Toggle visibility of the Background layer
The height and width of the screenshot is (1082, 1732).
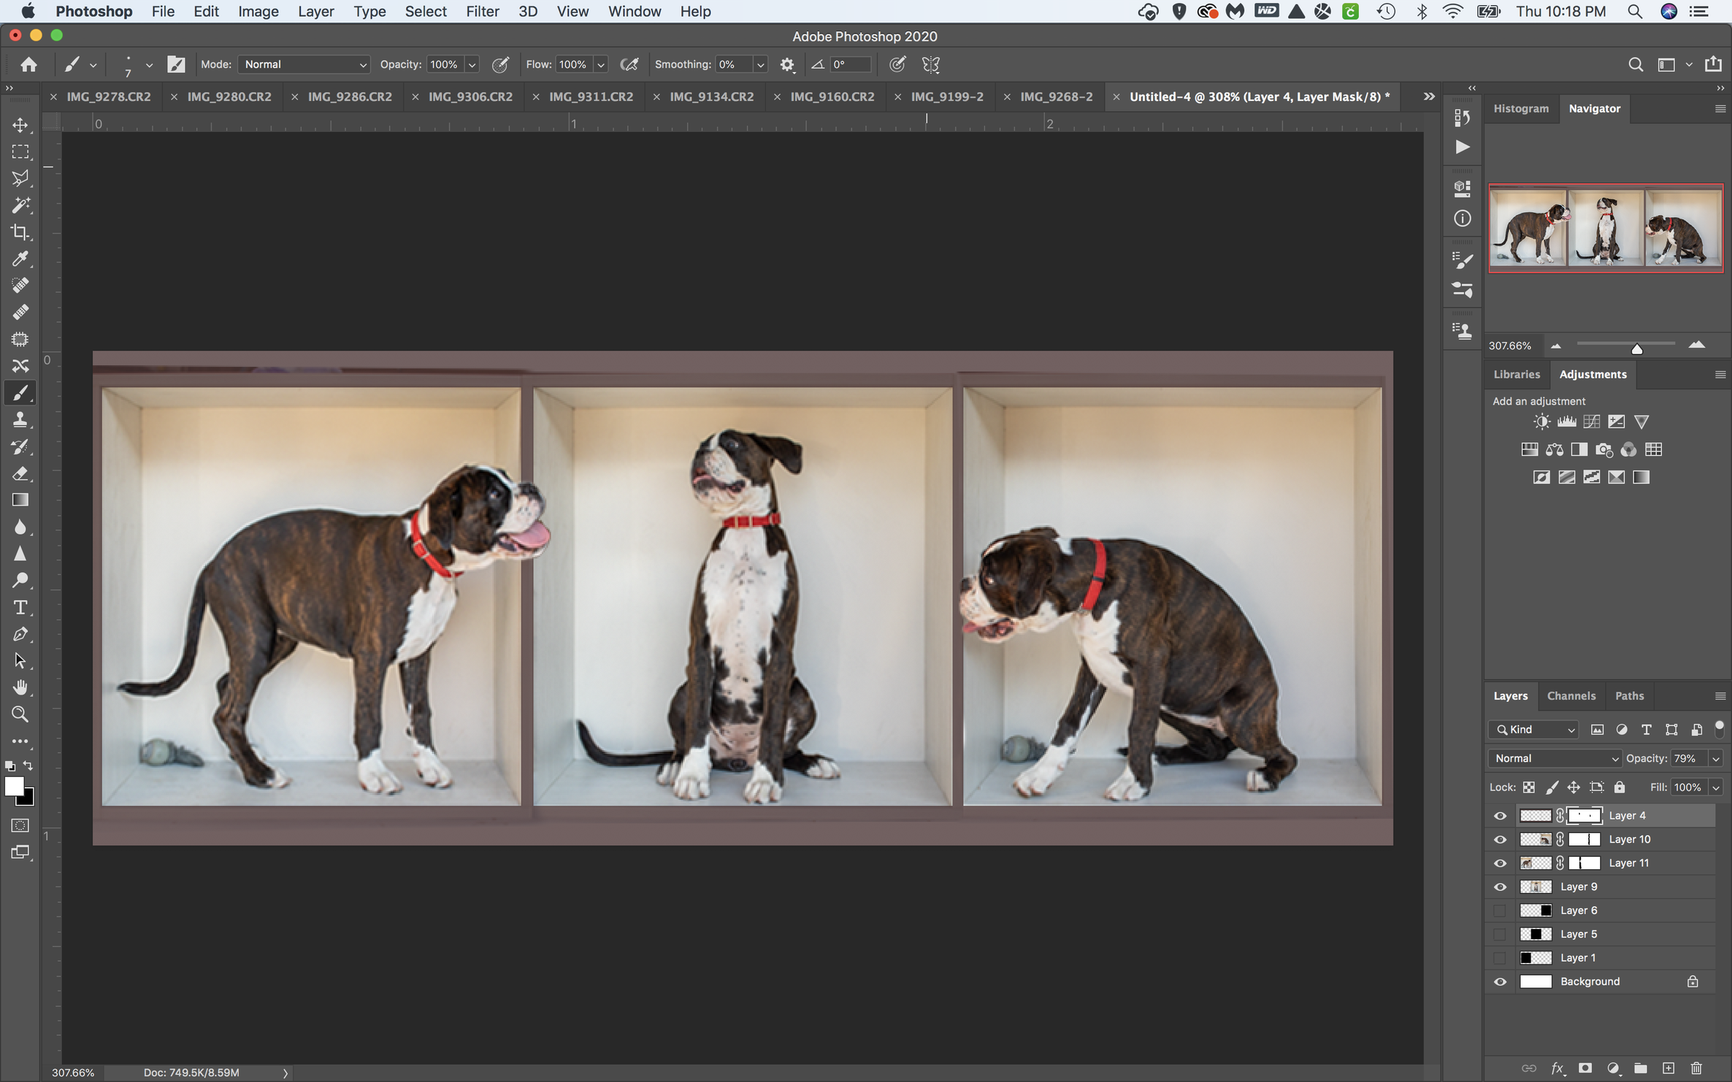pyautogui.click(x=1500, y=981)
